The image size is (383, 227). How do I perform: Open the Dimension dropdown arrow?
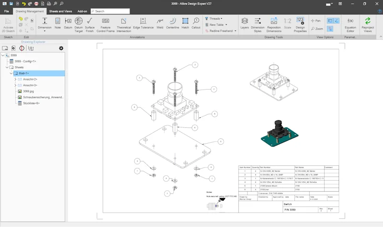click(45, 31)
